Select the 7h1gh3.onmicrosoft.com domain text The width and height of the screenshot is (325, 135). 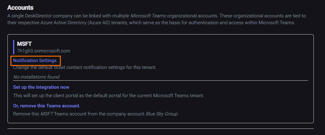coord(43,51)
